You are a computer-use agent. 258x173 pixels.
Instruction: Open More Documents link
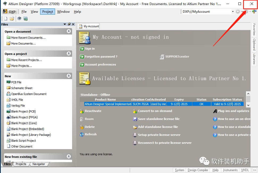tap(23, 44)
